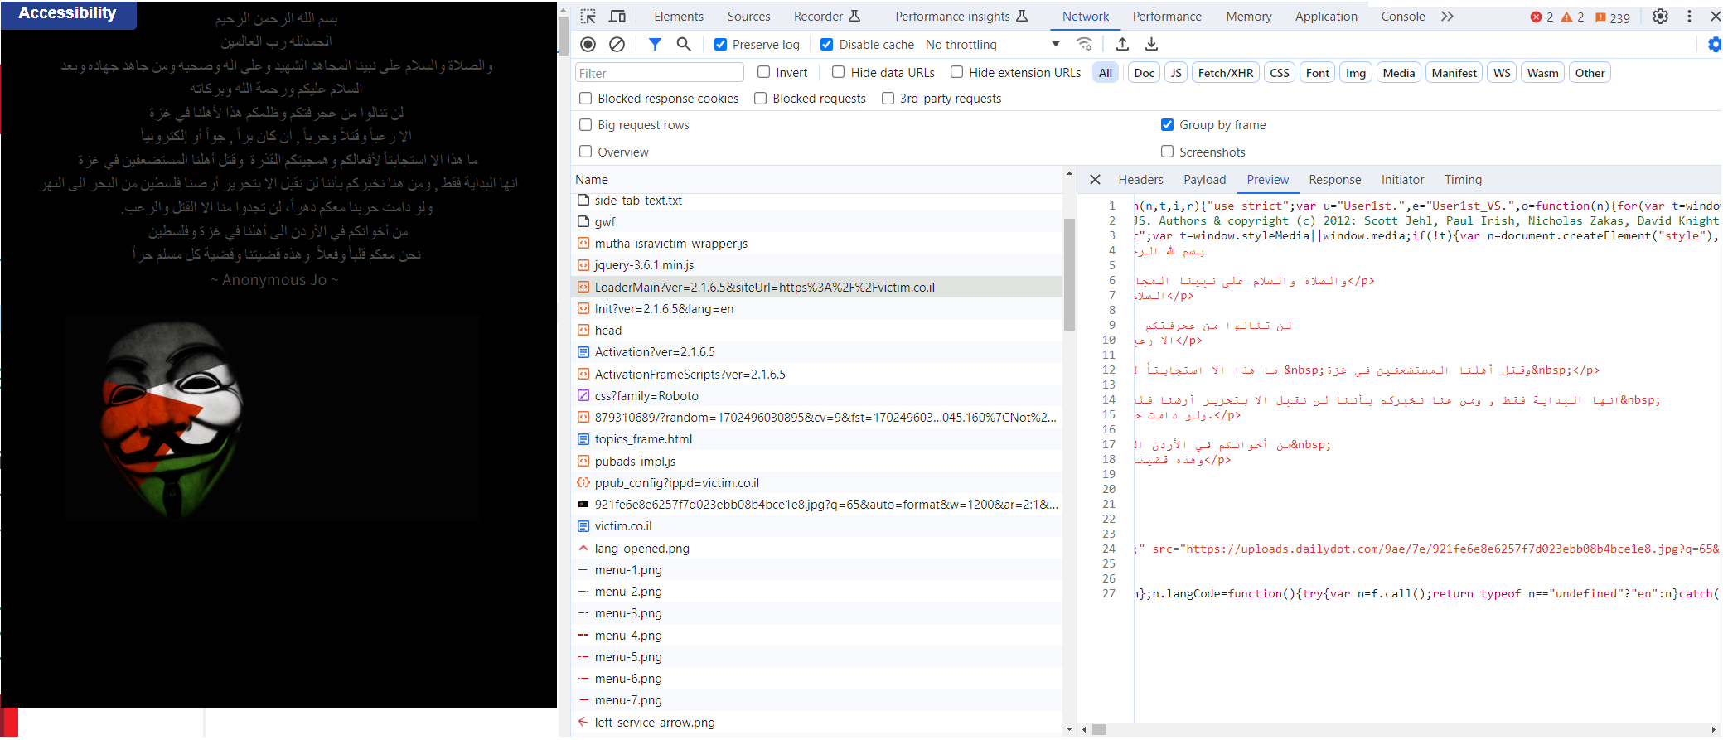The height and width of the screenshot is (740, 1723).
Task: Click preview pane horizontal scrollbar
Action: [1099, 730]
